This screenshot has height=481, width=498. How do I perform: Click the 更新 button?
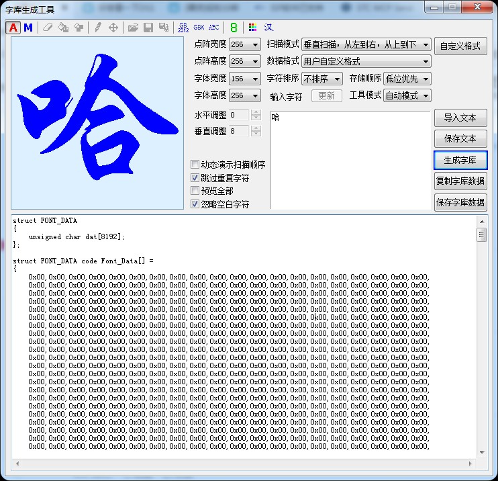click(326, 95)
